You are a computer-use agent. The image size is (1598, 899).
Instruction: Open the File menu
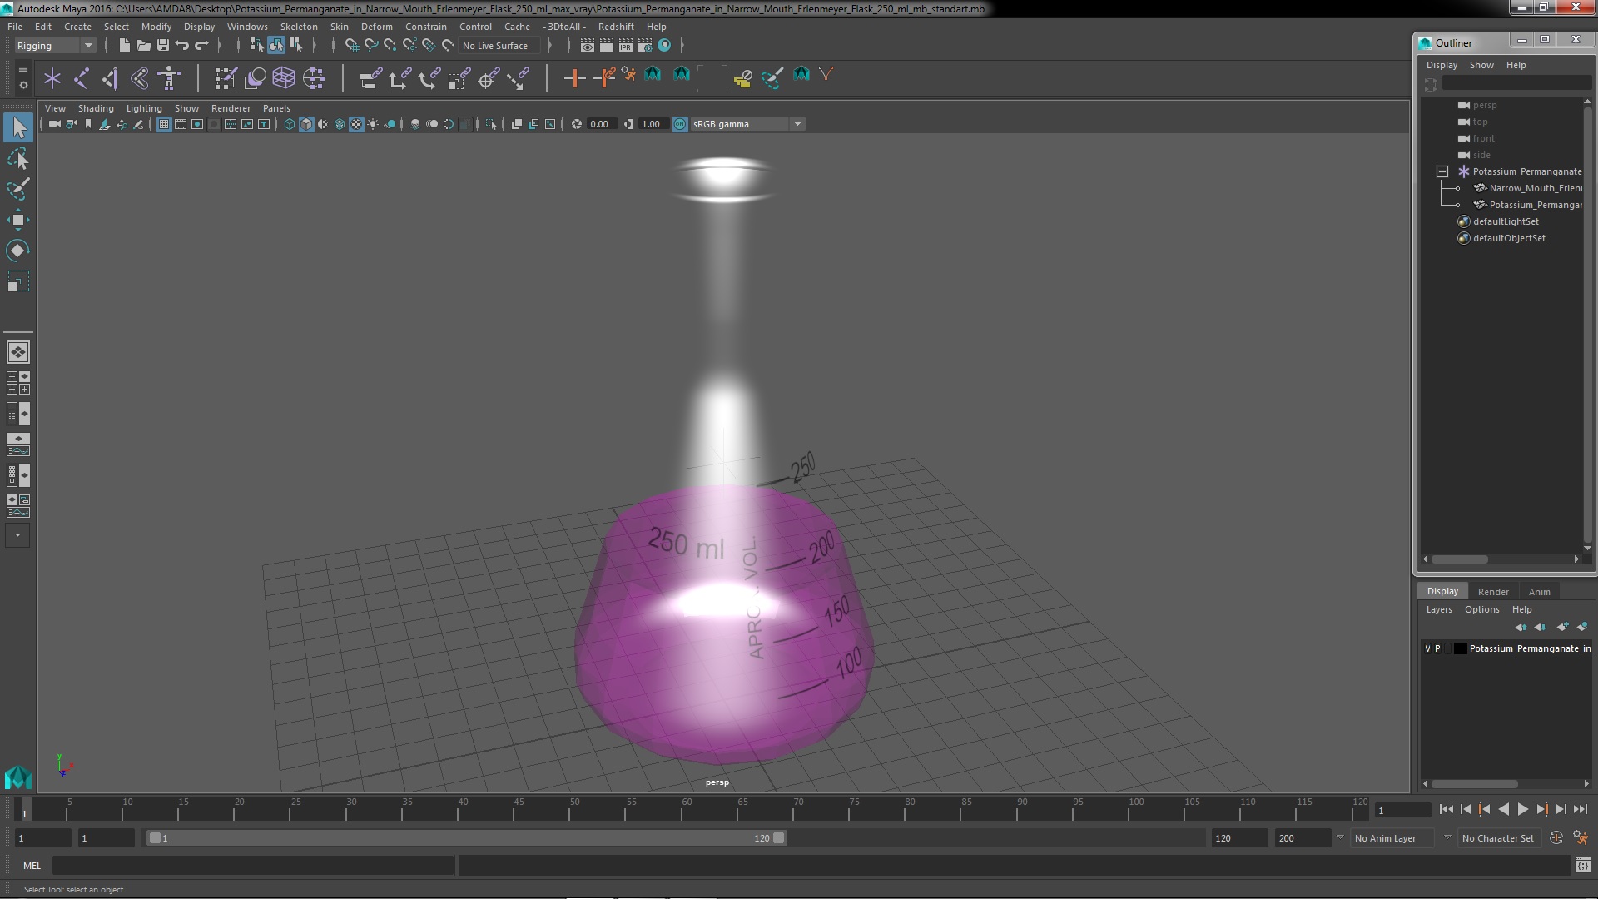pos(15,27)
